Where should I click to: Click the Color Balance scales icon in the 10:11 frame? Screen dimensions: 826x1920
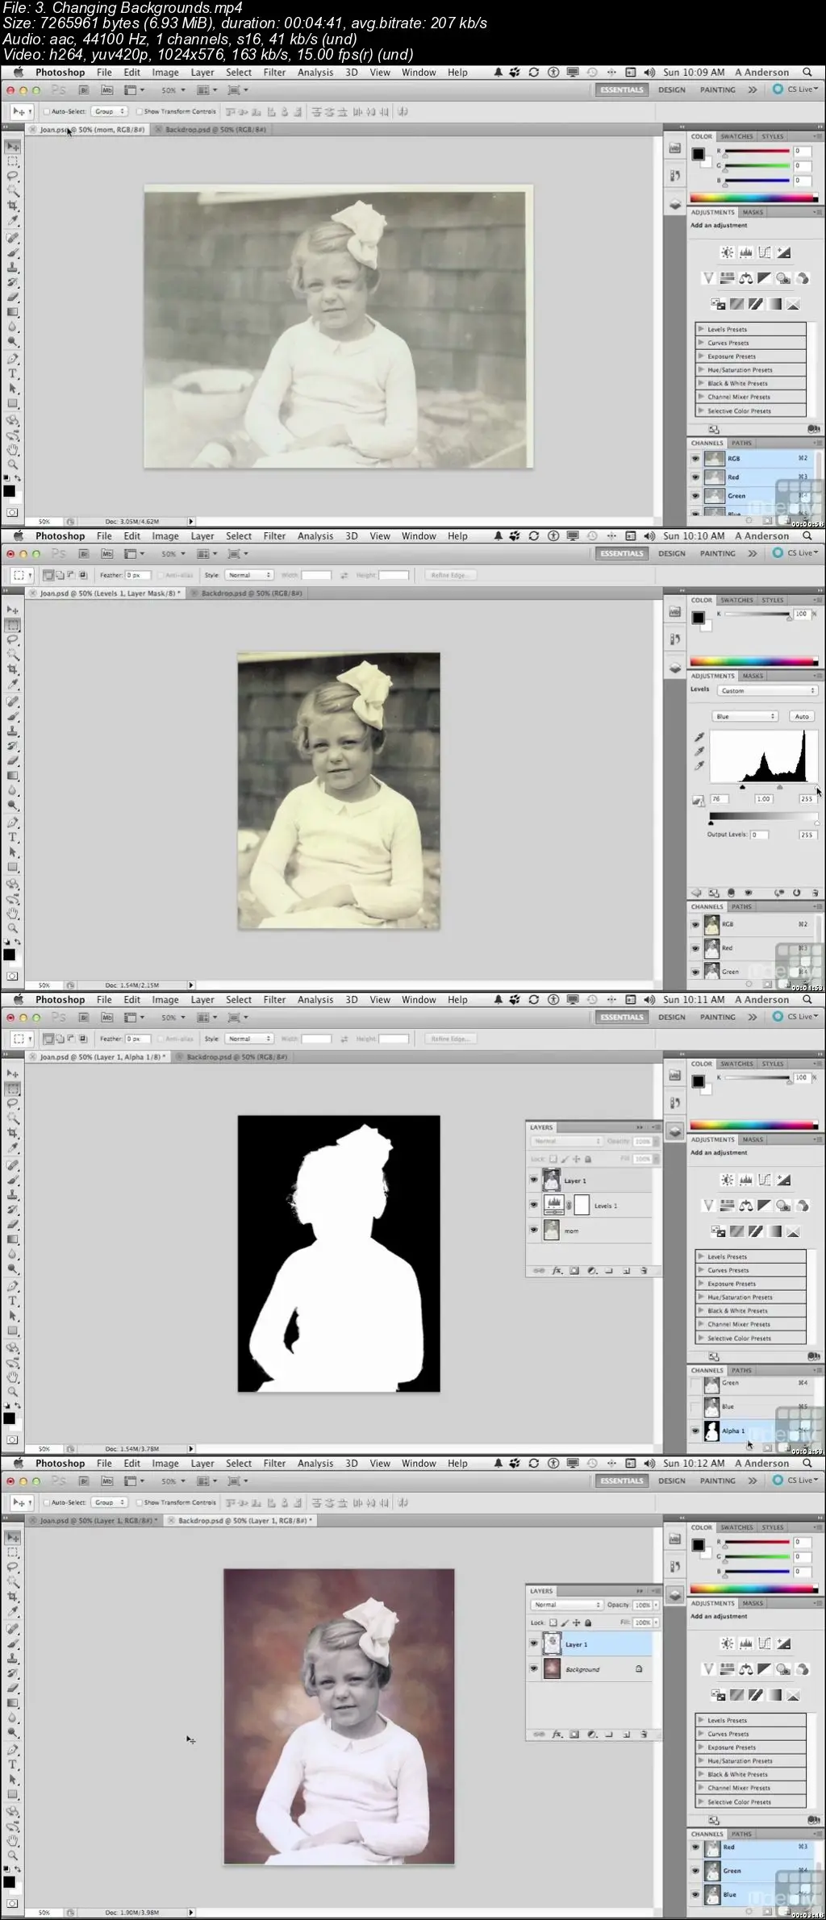coord(745,1206)
